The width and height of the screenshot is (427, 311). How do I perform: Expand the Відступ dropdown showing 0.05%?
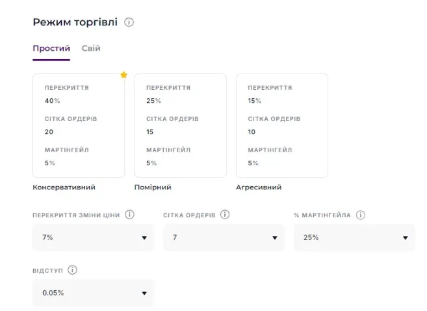(x=93, y=293)
